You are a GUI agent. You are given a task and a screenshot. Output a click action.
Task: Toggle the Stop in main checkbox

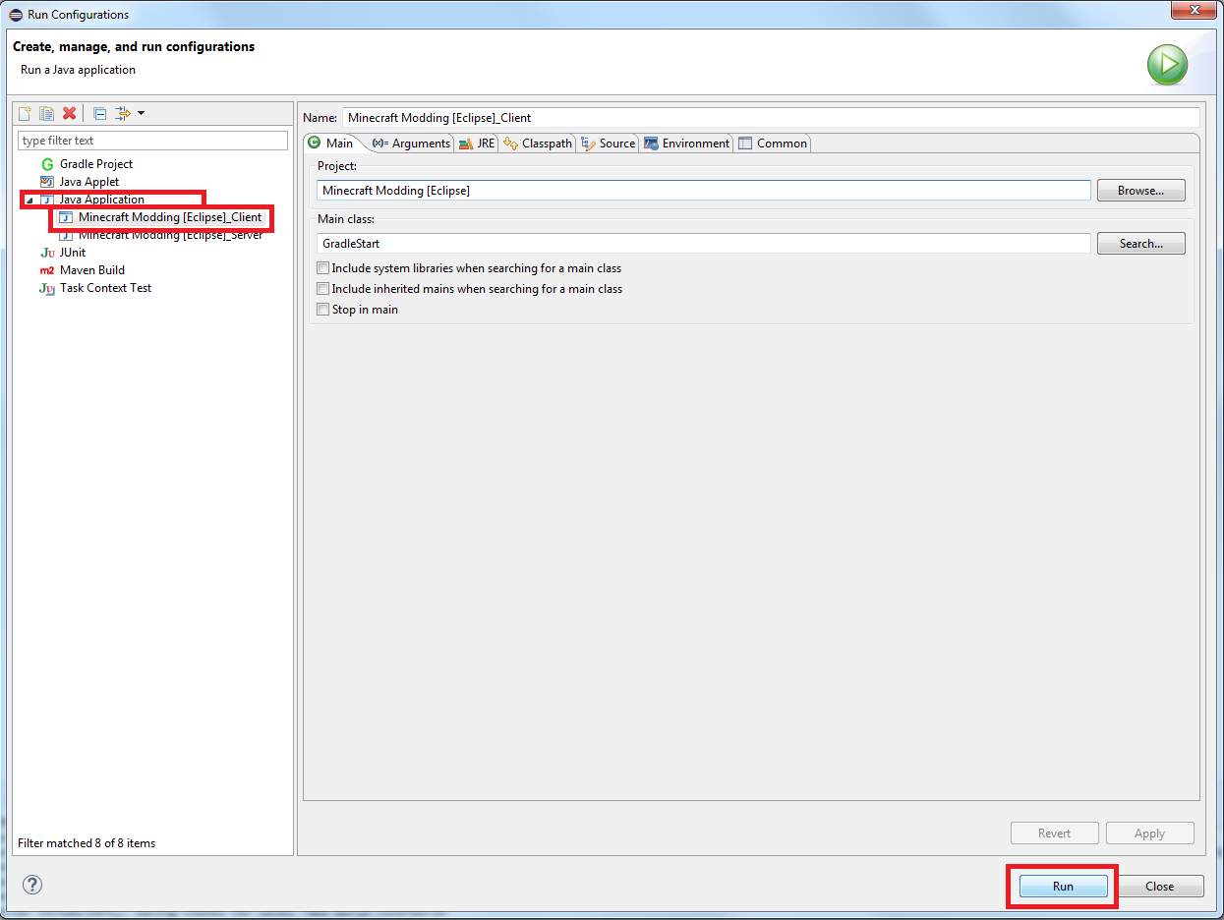[x=323, y=310]
